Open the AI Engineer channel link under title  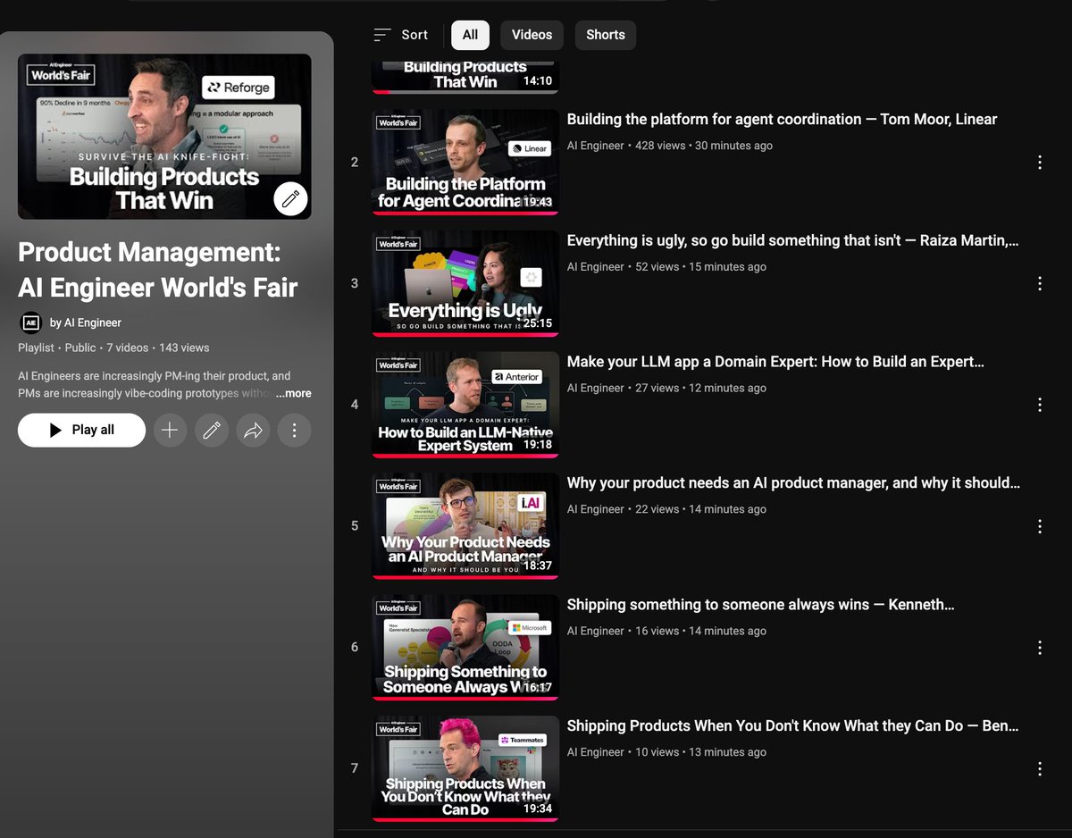[92, 323]
